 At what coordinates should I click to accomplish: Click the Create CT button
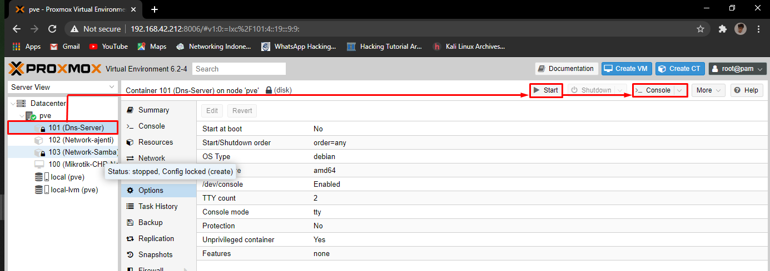point(680,69)
